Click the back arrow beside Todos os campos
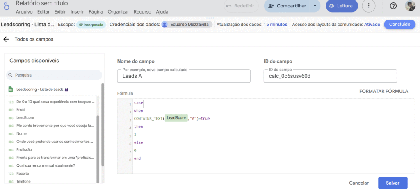 click(x=6, y=39)
